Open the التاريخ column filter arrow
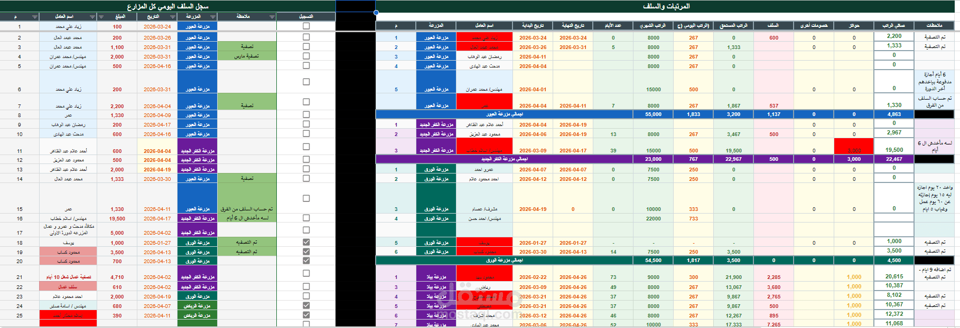This screenshot has width=960, height=328. pyautogui.click(x=173, y=17)
